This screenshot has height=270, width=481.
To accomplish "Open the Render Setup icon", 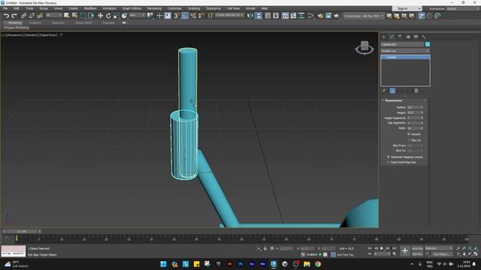I will pyautogui.click(x=320, y=16).
